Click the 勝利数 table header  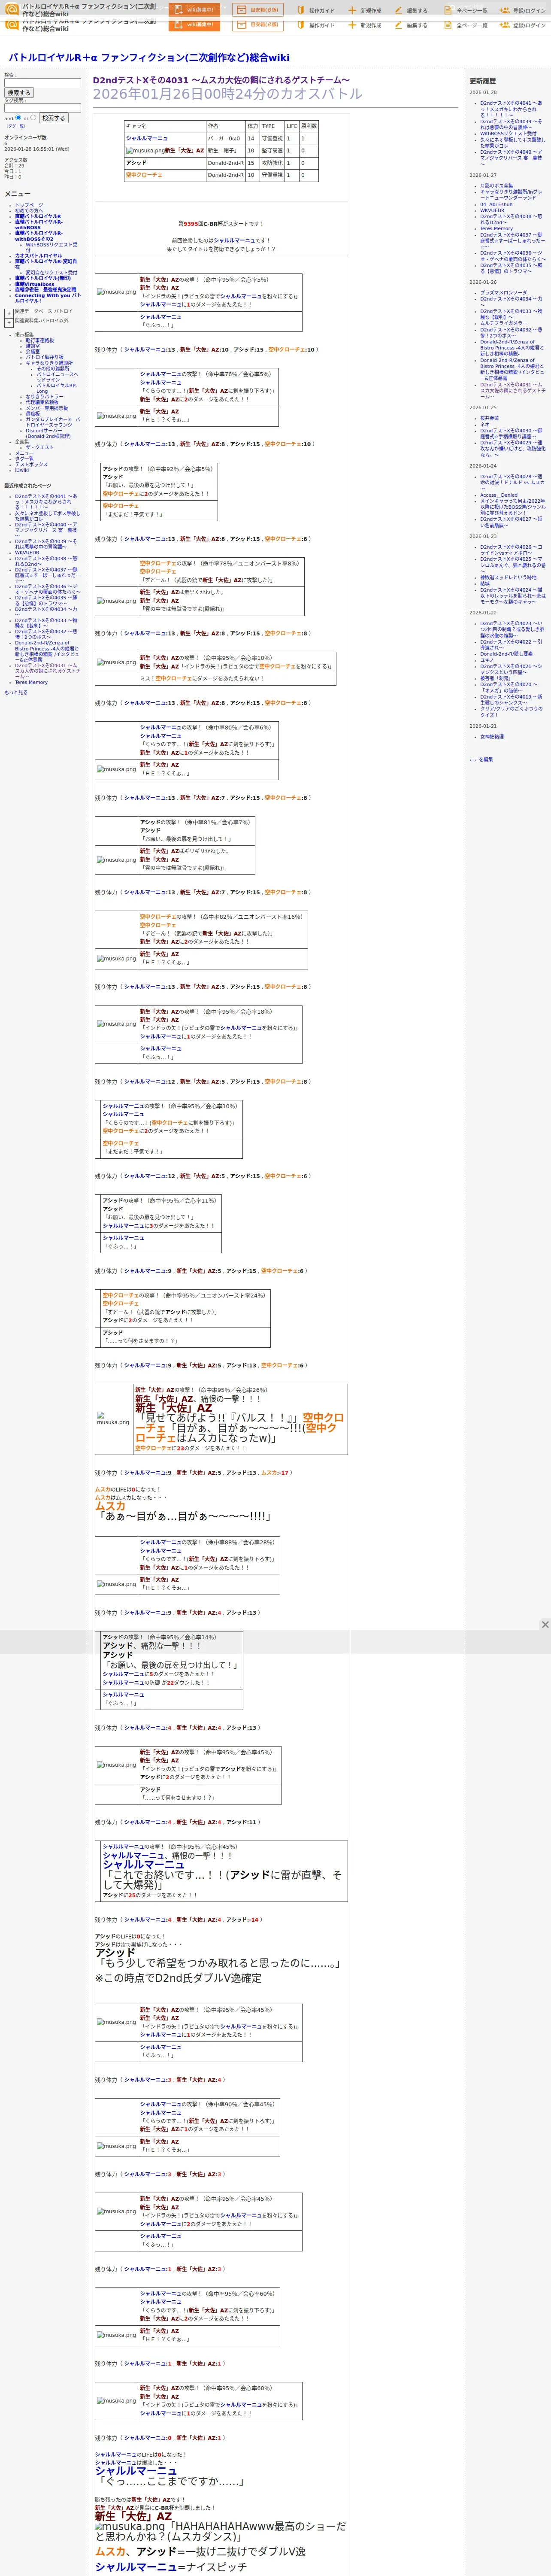[x=309, y=126]
